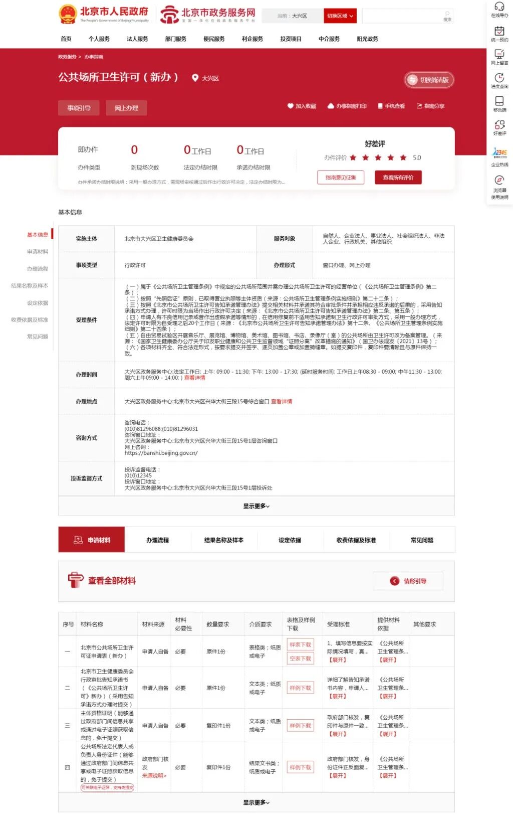
Task: Click the 12345 企业热线 icon
Action: (499, 152)
